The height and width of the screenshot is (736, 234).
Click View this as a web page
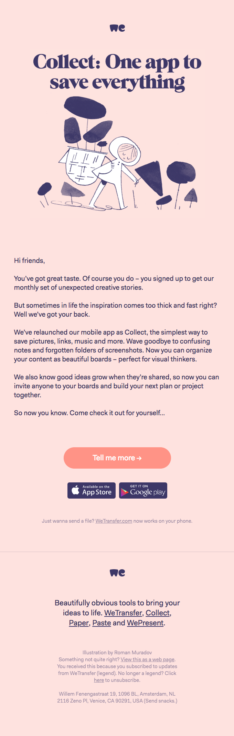(147, 660)
